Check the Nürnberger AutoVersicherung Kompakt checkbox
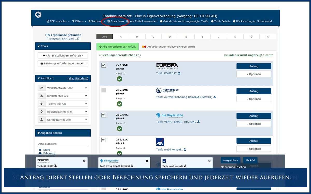Image resolution: width=311 pixels, height=194 pixels. [x=103, y=90]
